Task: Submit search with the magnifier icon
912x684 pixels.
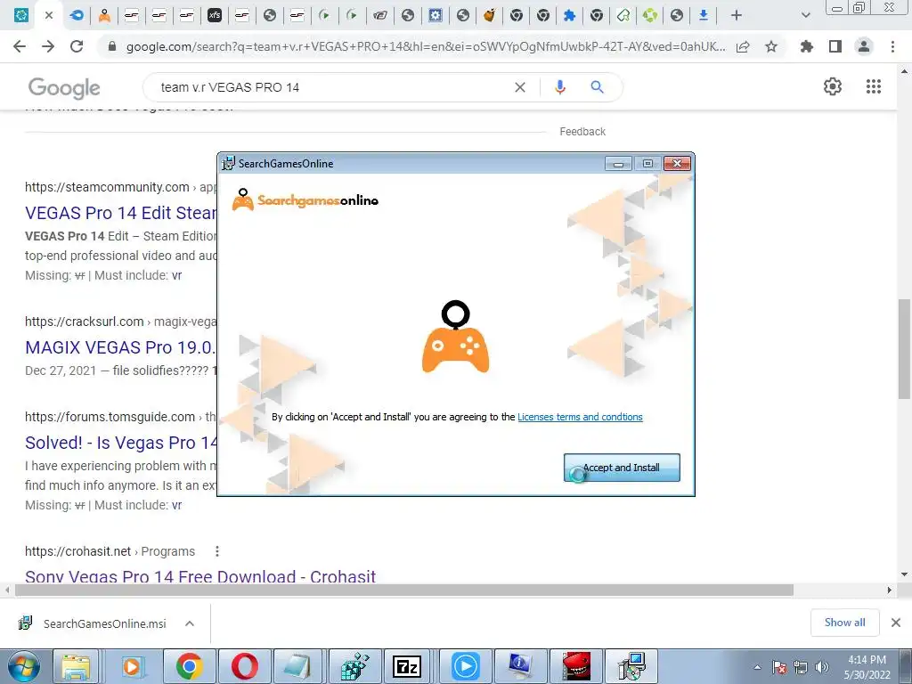Action: tap(597, 87)
